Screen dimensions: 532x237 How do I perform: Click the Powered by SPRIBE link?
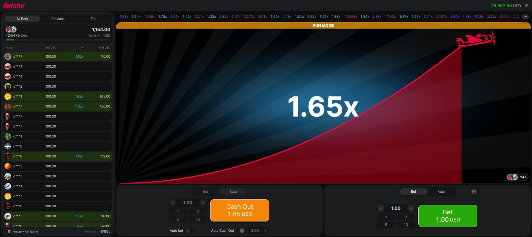[x=97, y=231]
